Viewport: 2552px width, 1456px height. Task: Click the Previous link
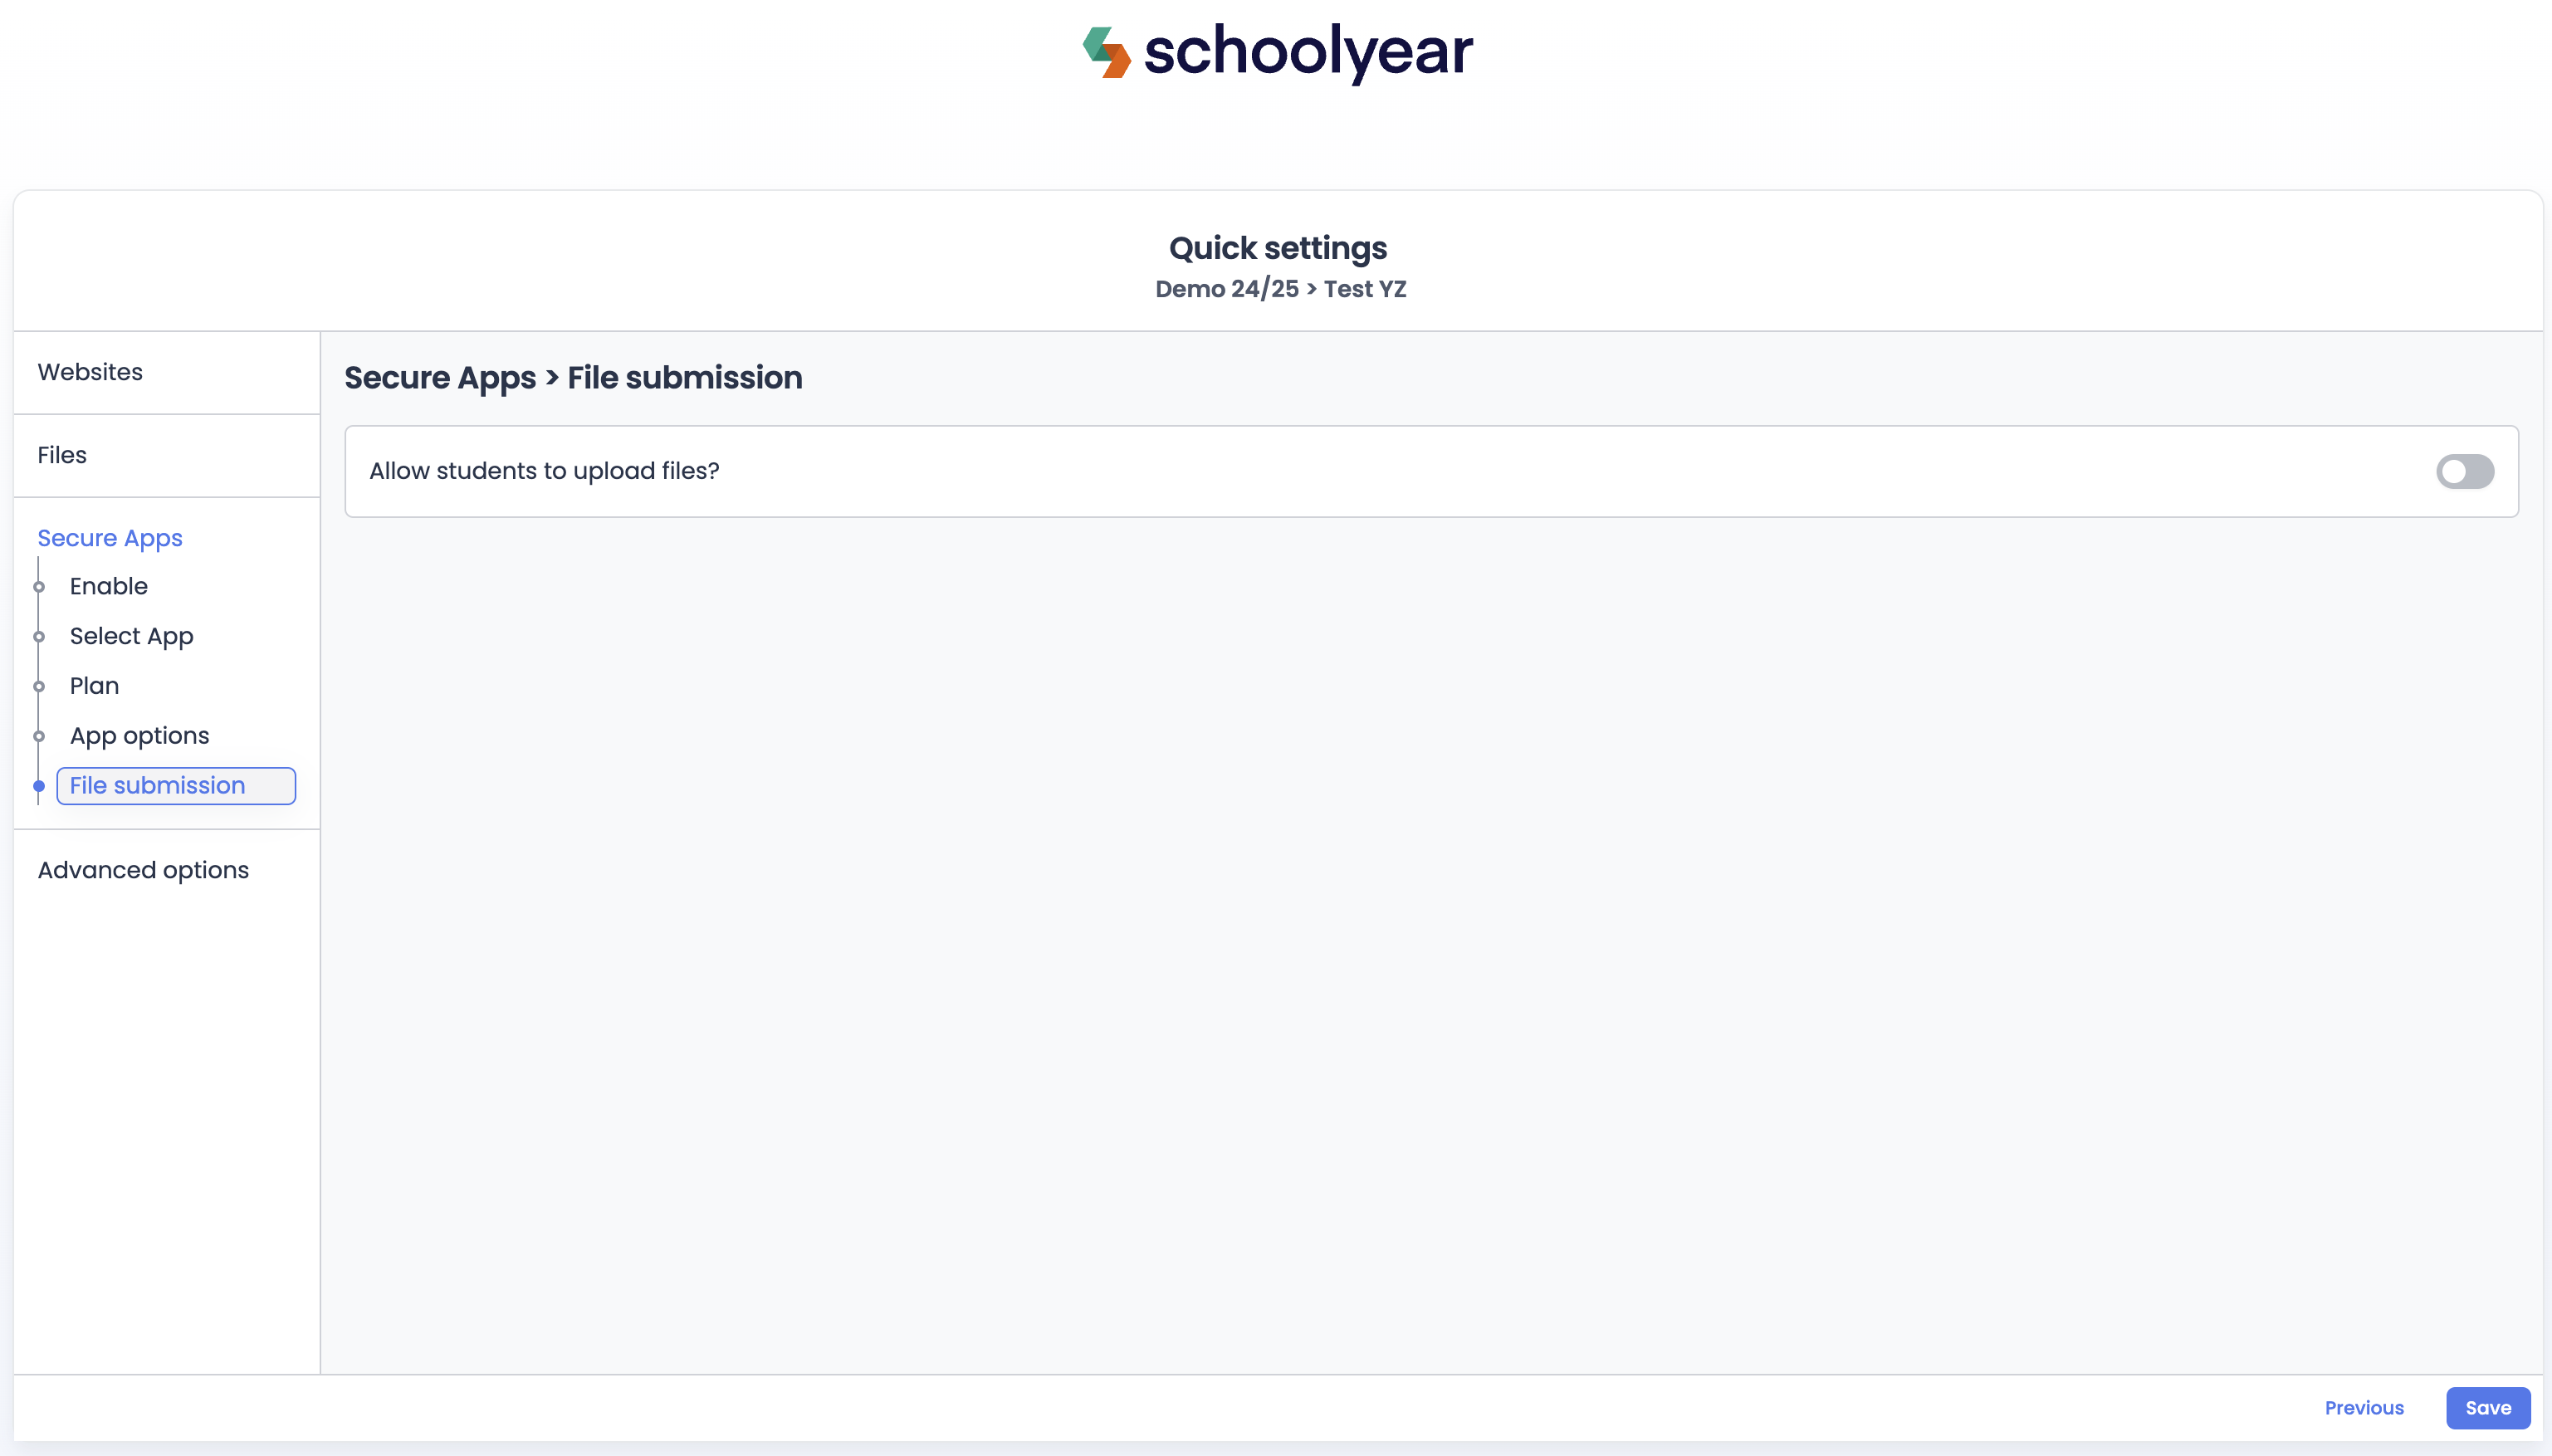tap(2363, 1408)
